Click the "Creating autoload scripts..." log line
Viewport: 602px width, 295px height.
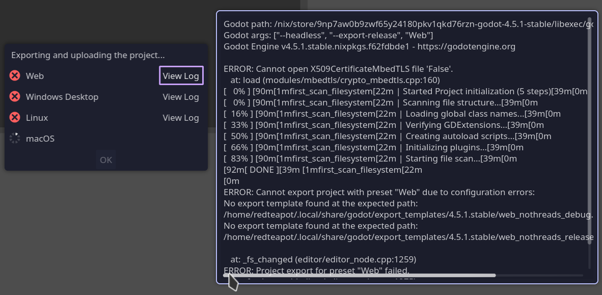pyautogui.click(x=388, y=136)
